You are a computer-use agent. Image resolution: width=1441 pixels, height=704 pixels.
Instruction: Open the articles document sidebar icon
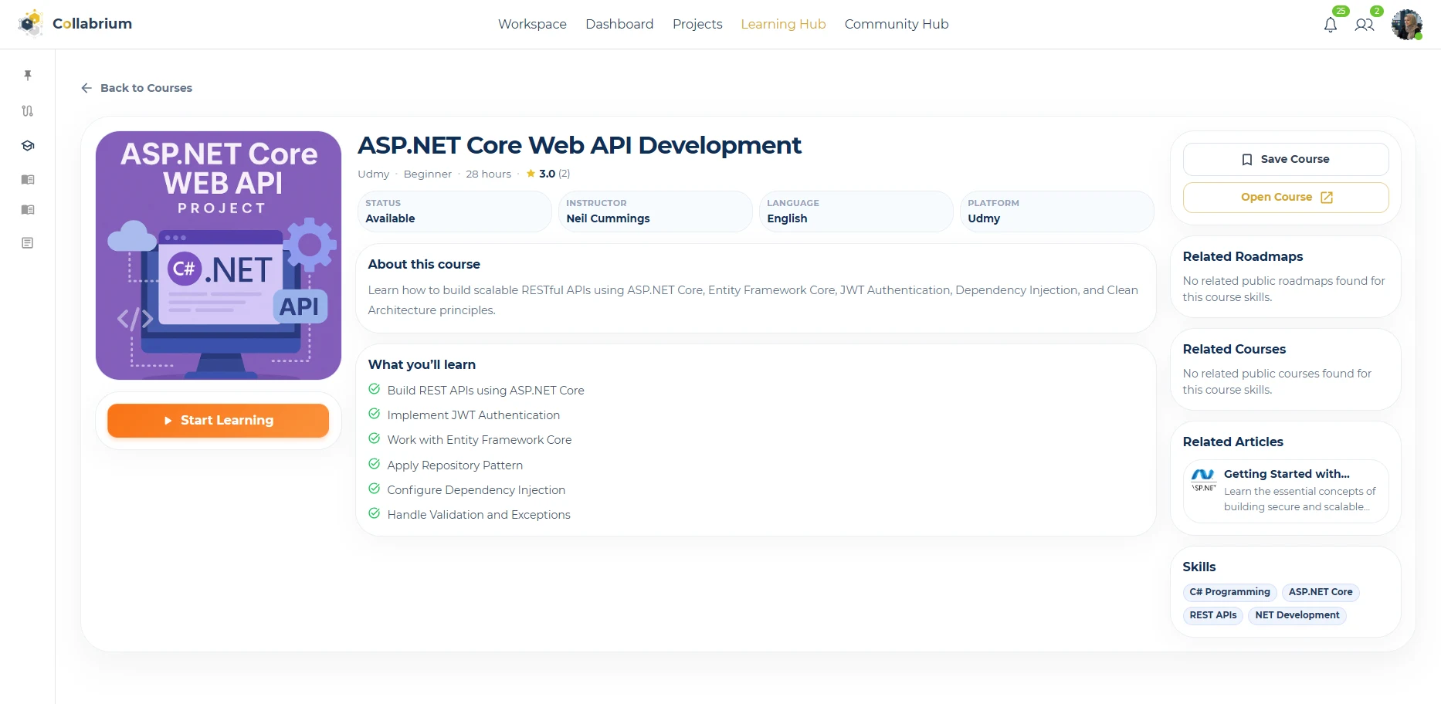pos(28,243)
